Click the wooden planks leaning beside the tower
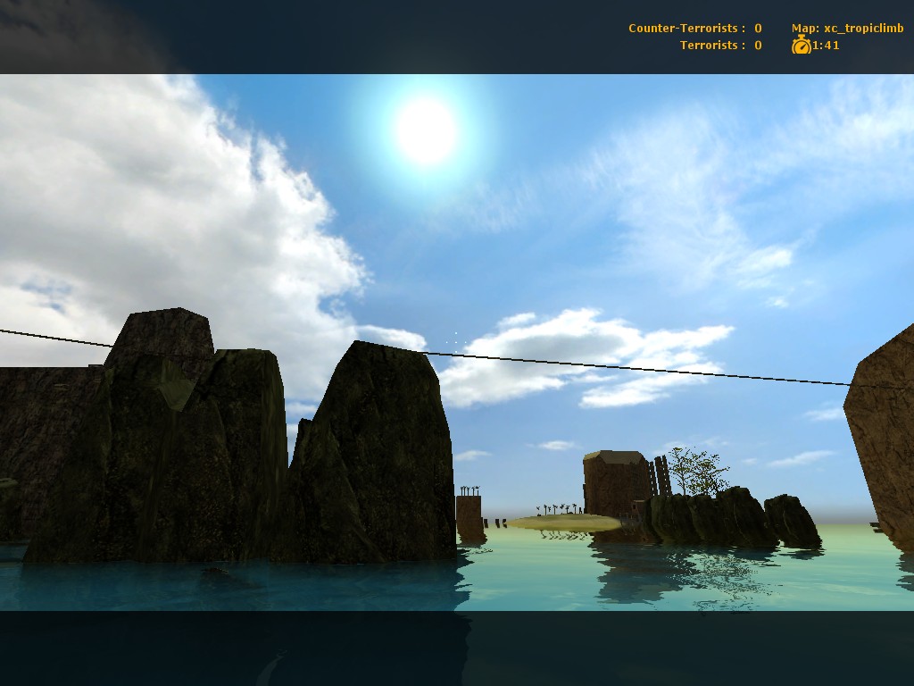Viewport: 914px width, 686px height. 661,475
